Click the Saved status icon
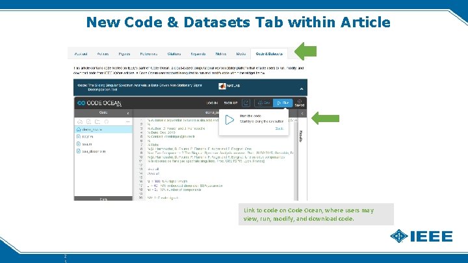Screen dimensions: 468x263 click(300, 103)
